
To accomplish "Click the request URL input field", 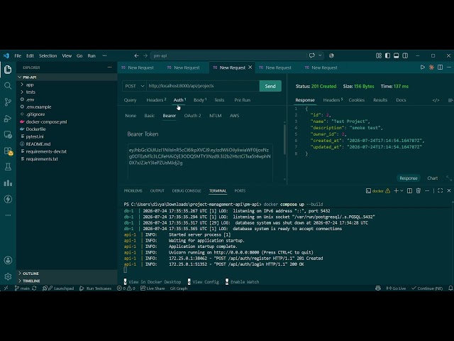I will pos(203,86).
